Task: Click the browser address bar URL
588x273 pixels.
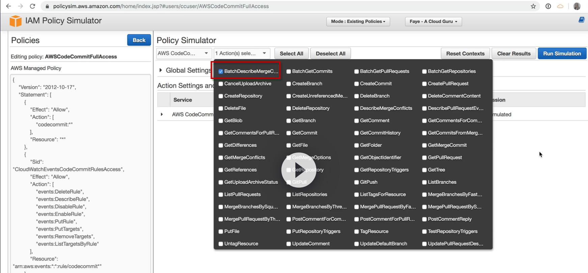Action: [161, 6]
